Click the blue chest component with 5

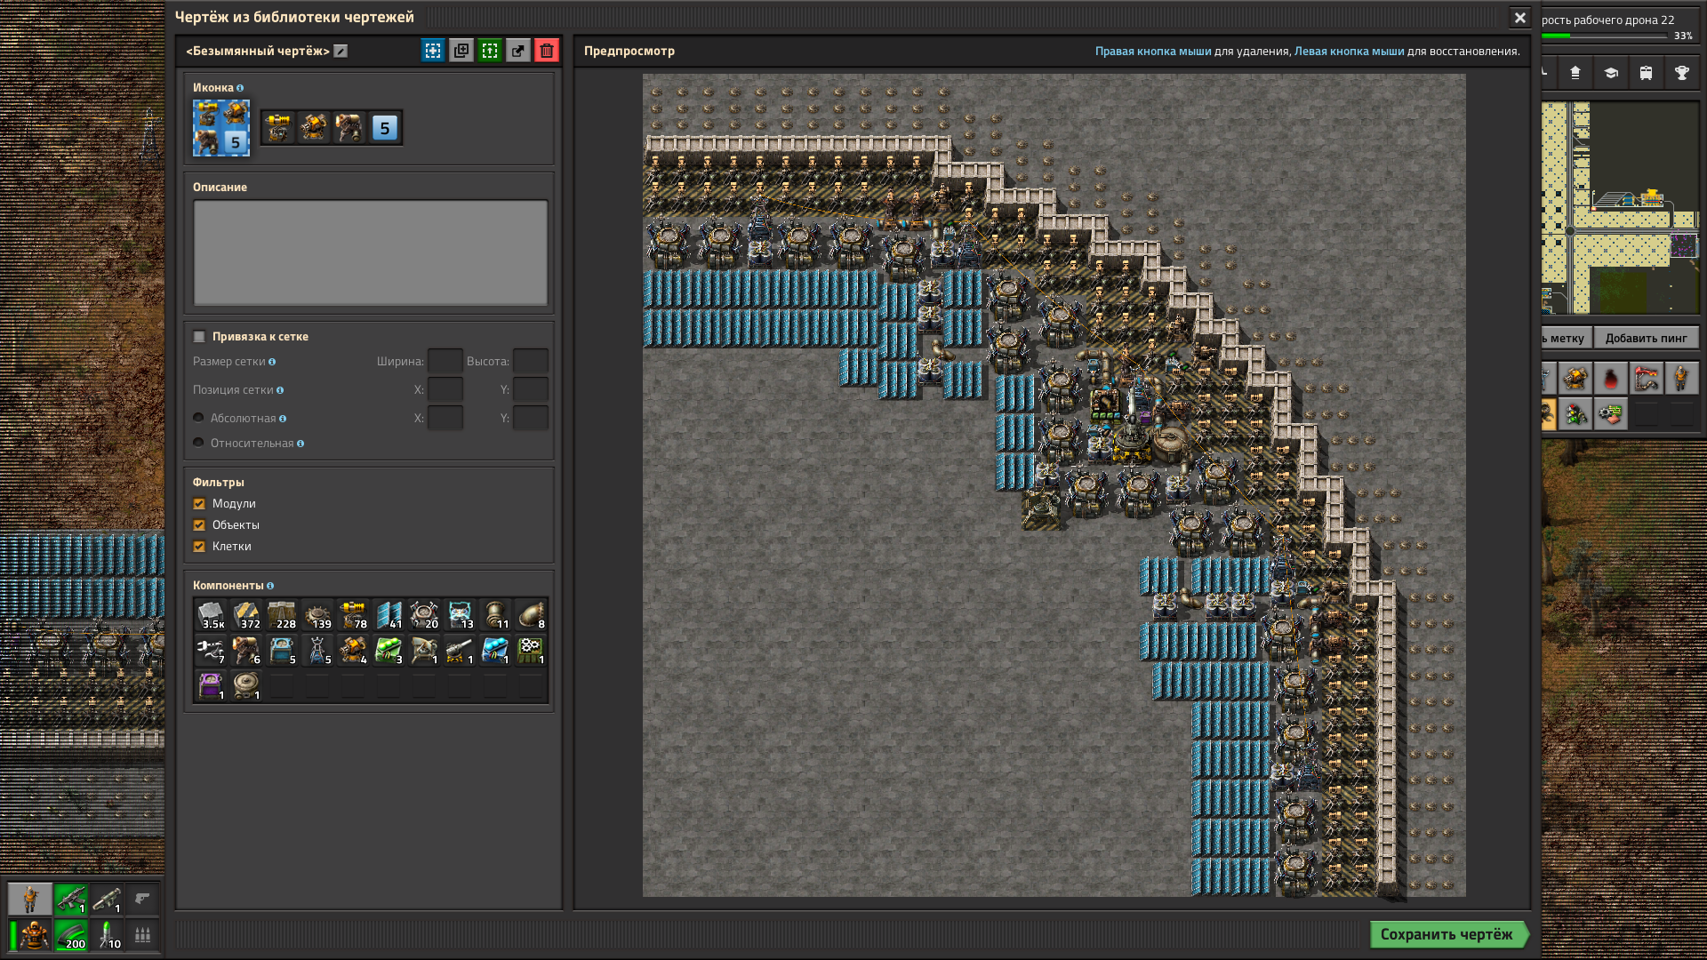point(282,651)
